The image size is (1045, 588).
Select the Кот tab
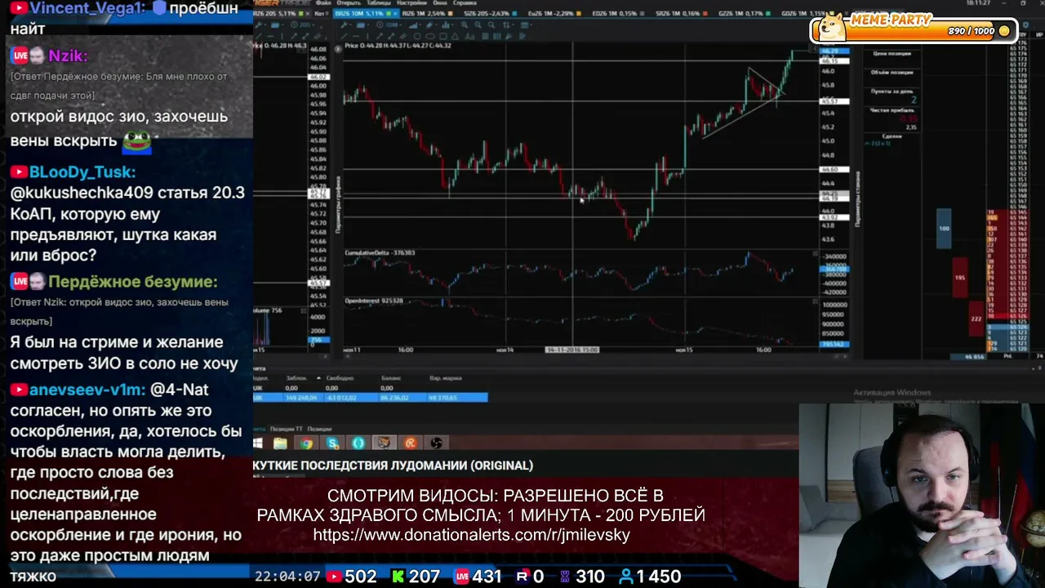(x=321, y=14)
